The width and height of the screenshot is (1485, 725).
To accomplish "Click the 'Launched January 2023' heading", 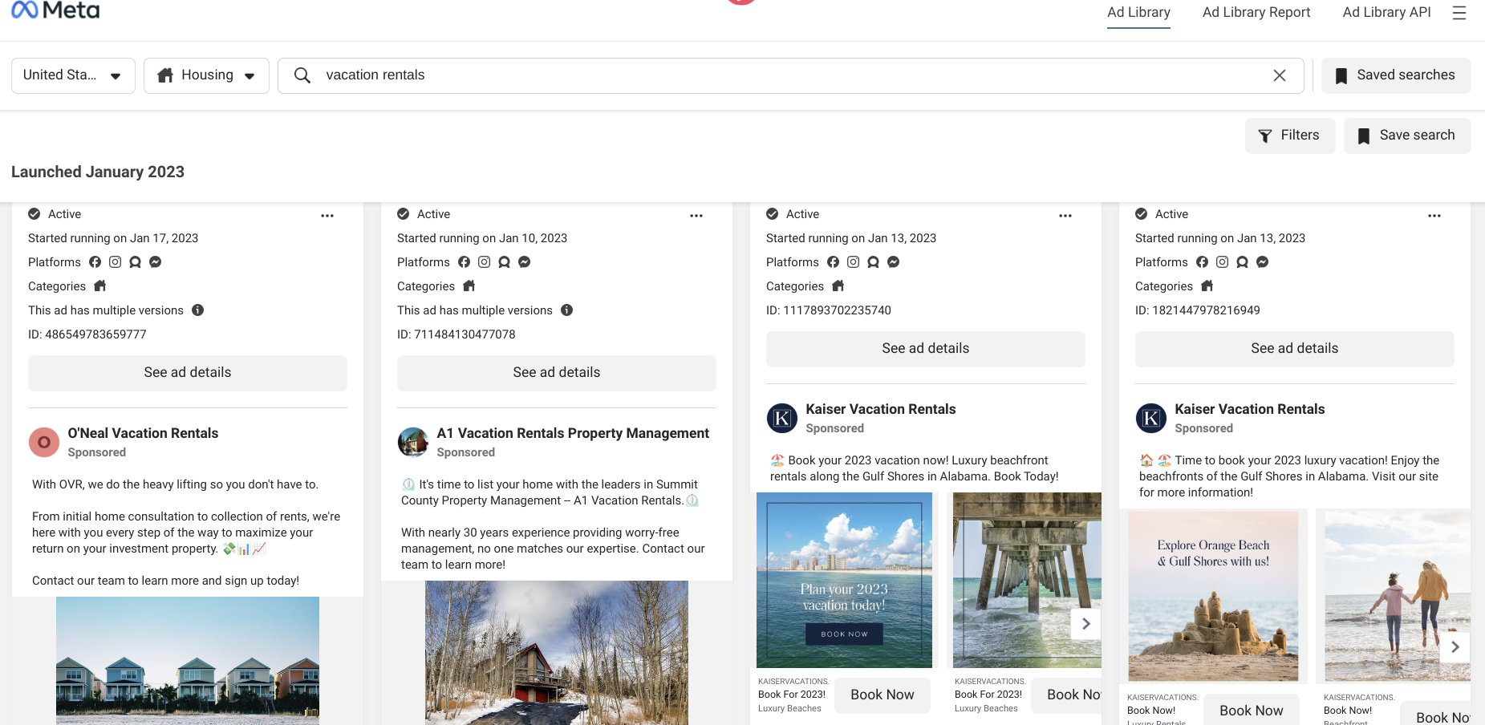I will pyautogui.click(x=98, y=172).
